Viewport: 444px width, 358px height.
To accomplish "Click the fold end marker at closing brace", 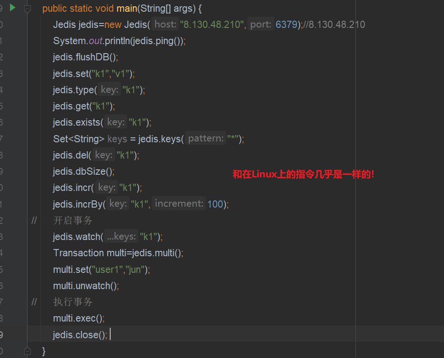I will 27,351.
